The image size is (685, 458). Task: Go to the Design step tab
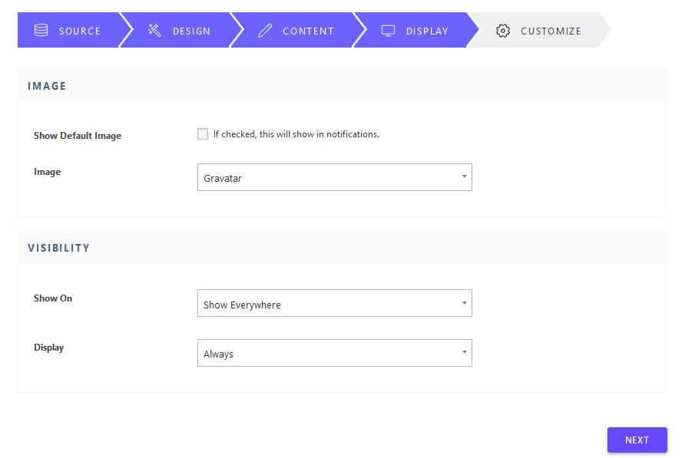[180, 30]
